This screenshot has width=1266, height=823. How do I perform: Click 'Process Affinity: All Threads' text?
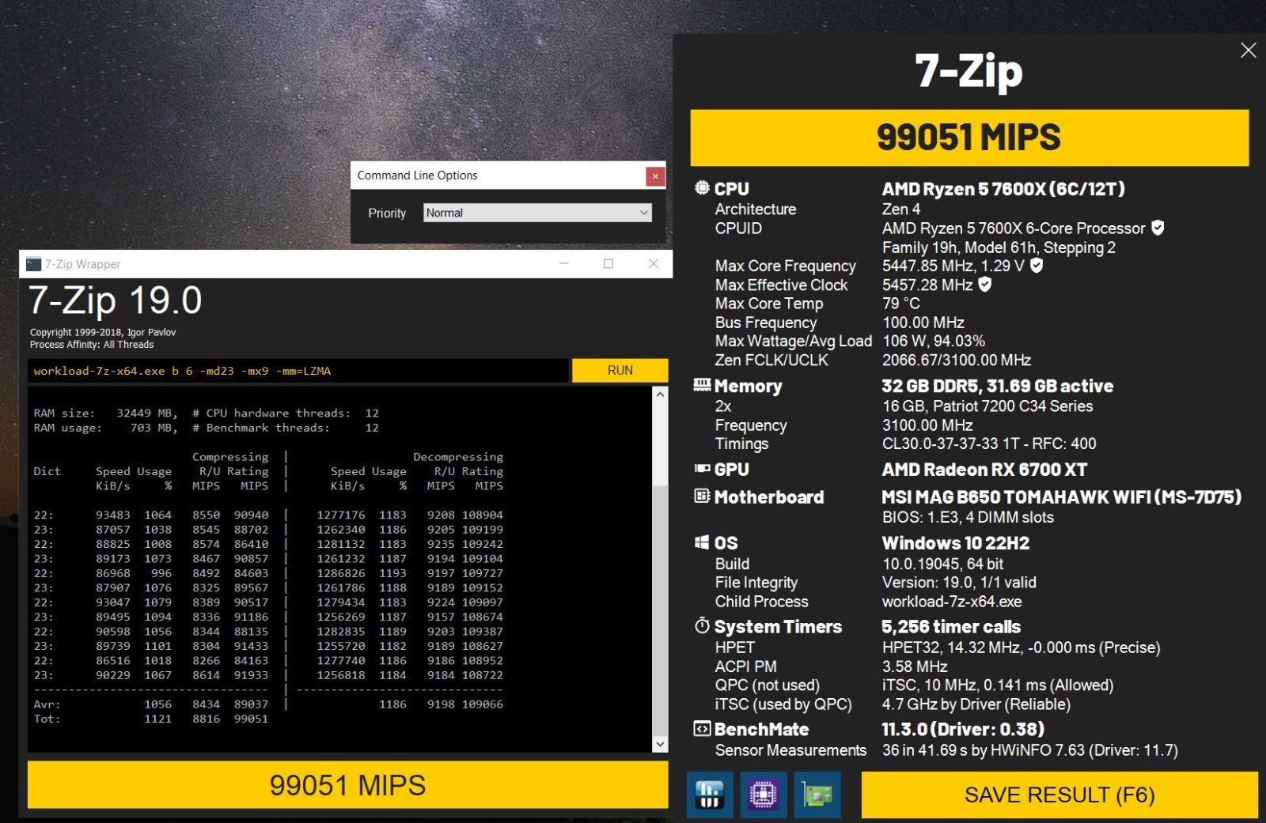92,345
